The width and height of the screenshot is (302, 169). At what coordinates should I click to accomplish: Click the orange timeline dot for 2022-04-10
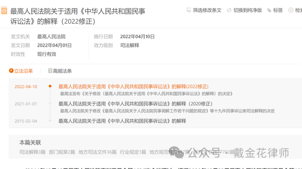point(50,86)
